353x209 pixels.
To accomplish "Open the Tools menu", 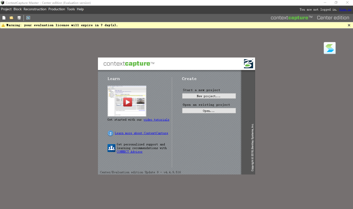I will click(71, 9).
